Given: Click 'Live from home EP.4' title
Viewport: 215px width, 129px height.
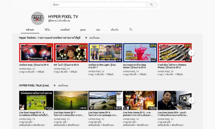Looking at the screenshot, I should tap(172, 114).
